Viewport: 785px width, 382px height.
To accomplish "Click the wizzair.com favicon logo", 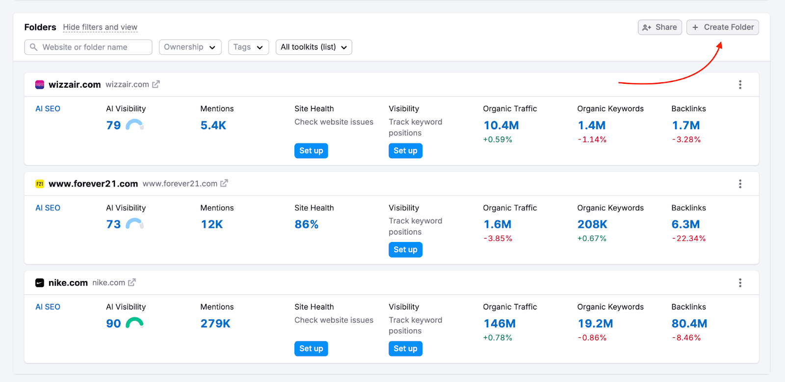I will click(40, 85).
